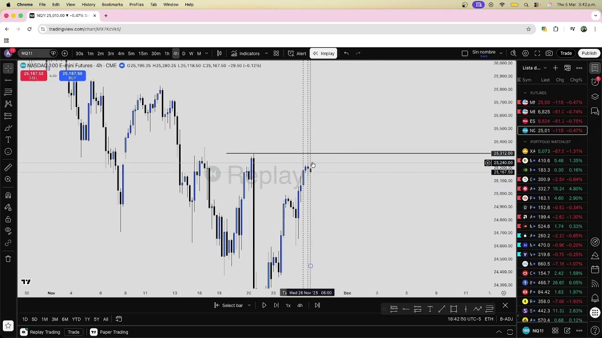The height and width of the screenshot is (338, 602).
Task: Toggle B-ADJ back adjustment setting
Action: tap(506, 319)
